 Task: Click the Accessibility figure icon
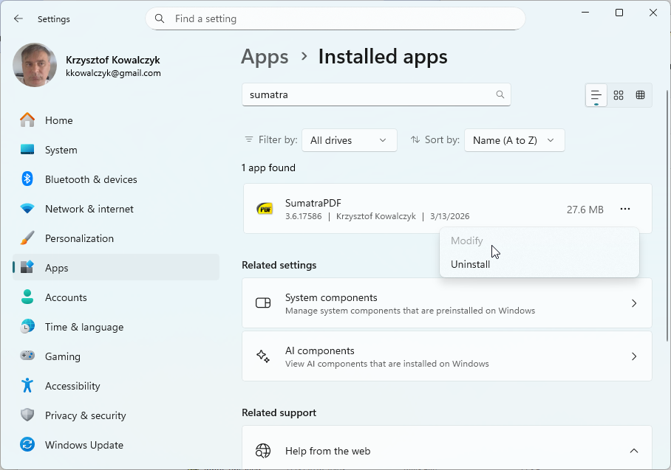tap(27, 385)
